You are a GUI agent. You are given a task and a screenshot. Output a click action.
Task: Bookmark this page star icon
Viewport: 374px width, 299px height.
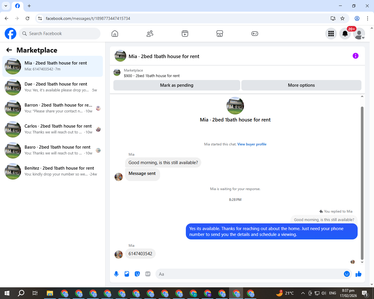(342, 18)
